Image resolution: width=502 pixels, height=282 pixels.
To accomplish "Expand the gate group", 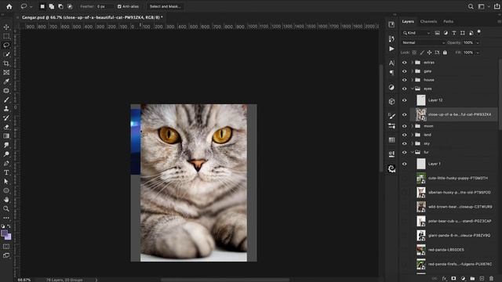I will point(413,71).
